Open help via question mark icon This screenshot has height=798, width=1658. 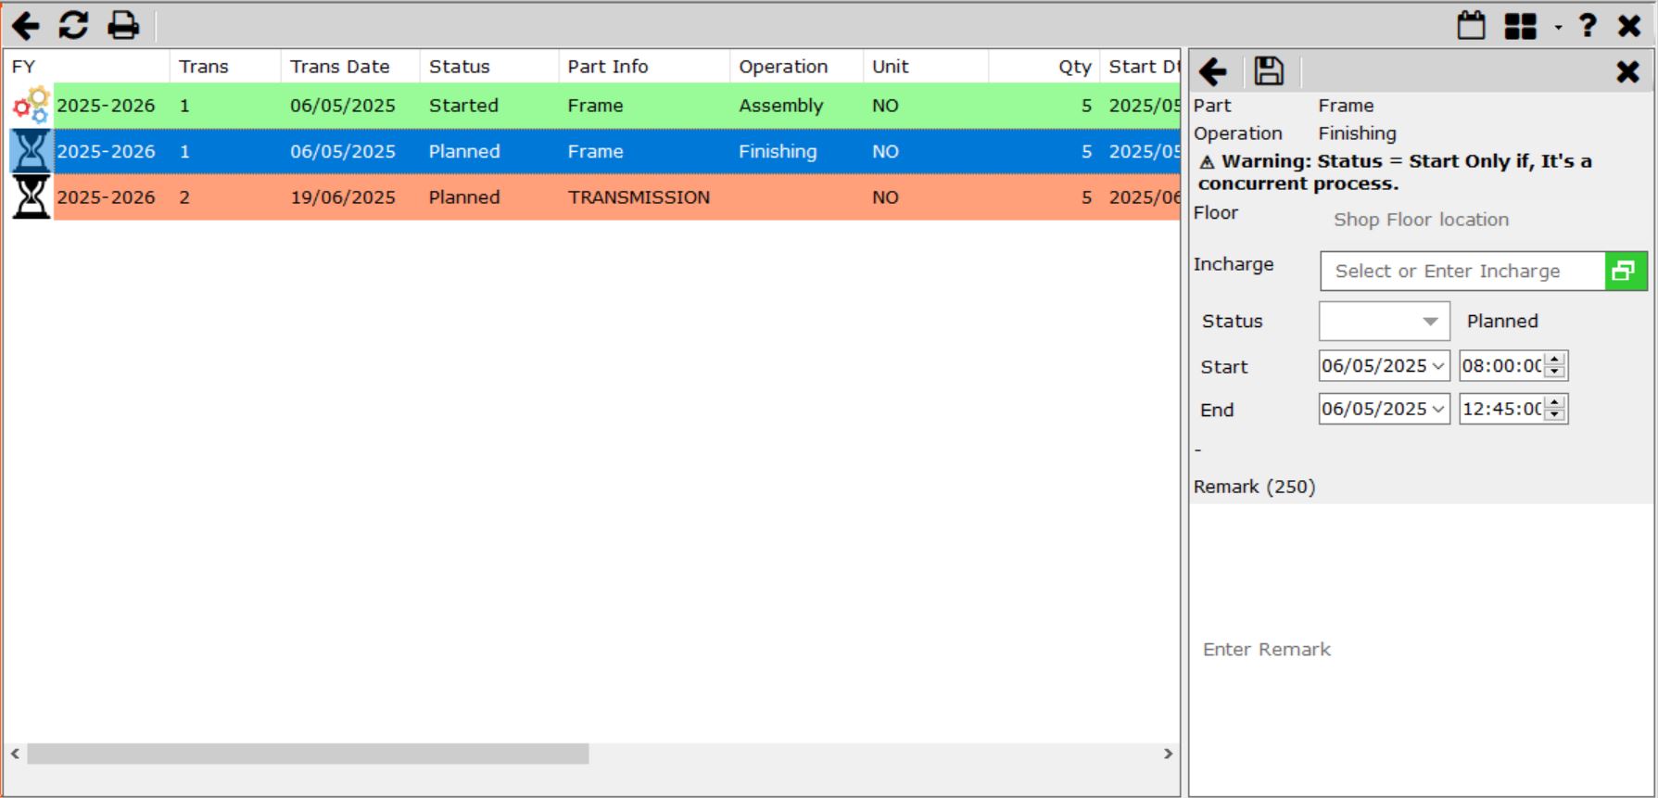[x=1588, y=25]
